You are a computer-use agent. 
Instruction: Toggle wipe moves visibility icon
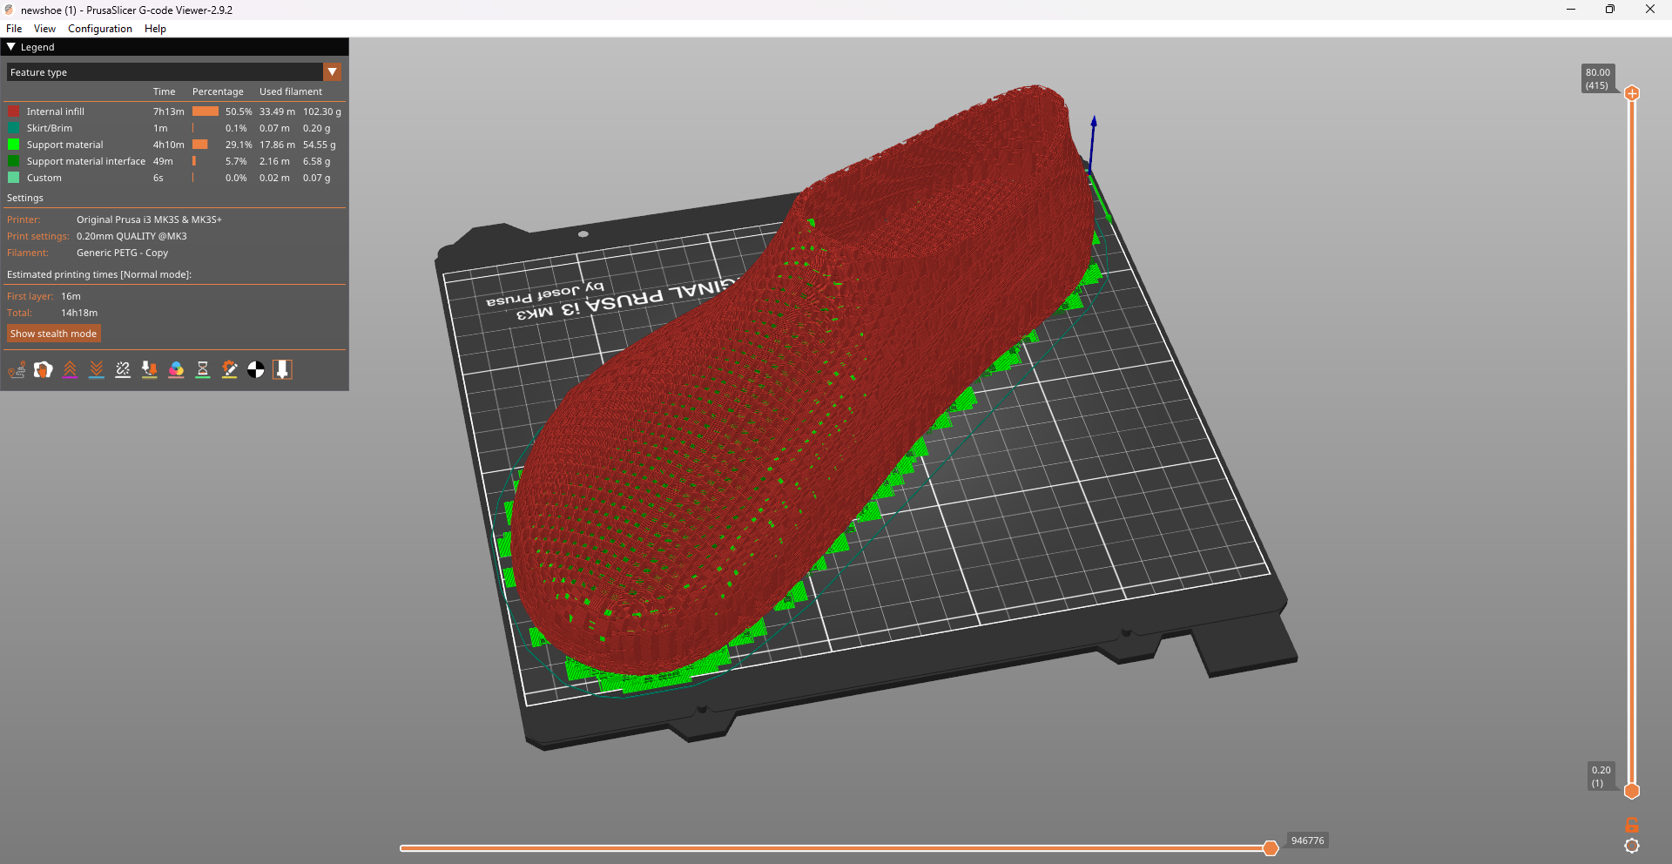click(x=44, y=370)
